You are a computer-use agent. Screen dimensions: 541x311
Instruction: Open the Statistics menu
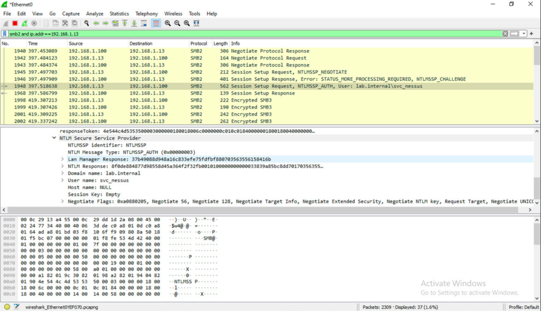(x=119, y=14)
